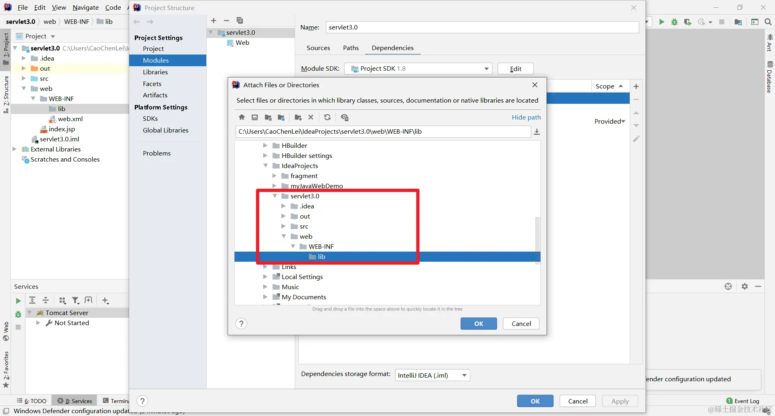The image size is (775, 416).
Task: Toggle show hidden files and directories icon
Action: 344,117
